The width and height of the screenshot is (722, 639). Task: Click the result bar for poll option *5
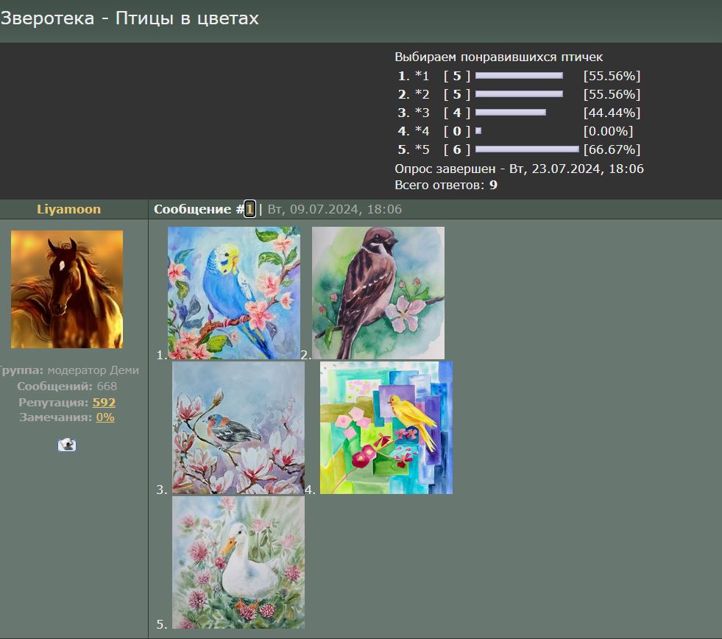[527, 149]
